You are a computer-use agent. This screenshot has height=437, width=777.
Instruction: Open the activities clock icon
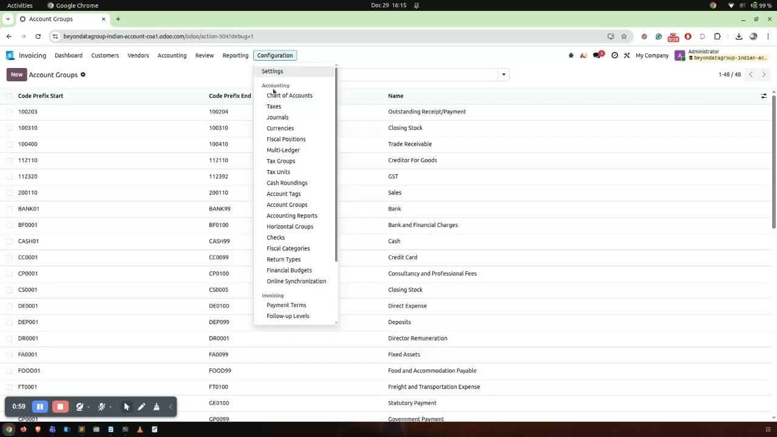tap(614, 55)
